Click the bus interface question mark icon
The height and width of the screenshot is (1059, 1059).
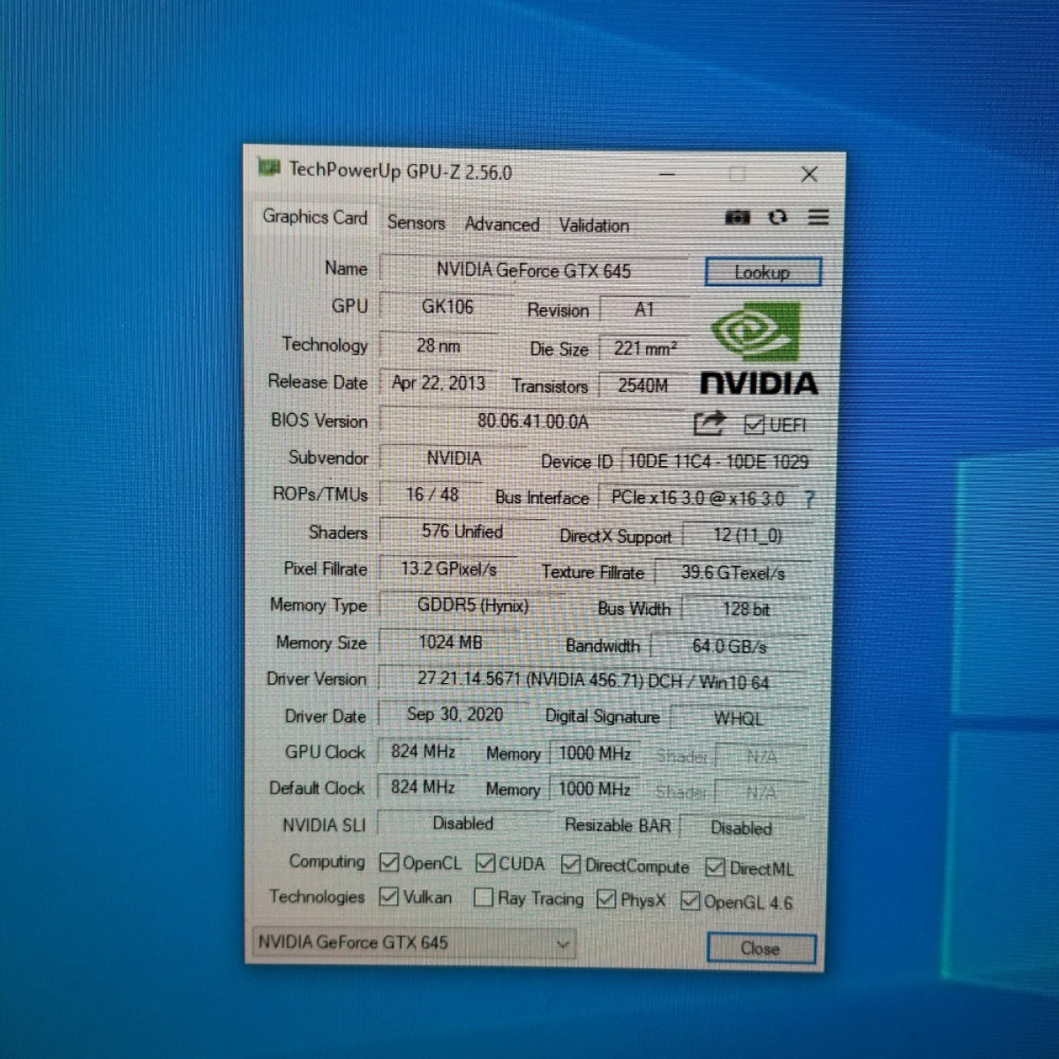[x=809, y=499]
